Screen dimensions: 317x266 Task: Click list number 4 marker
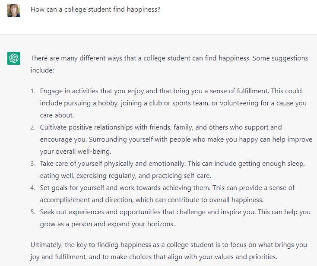[x=33, y=188]
